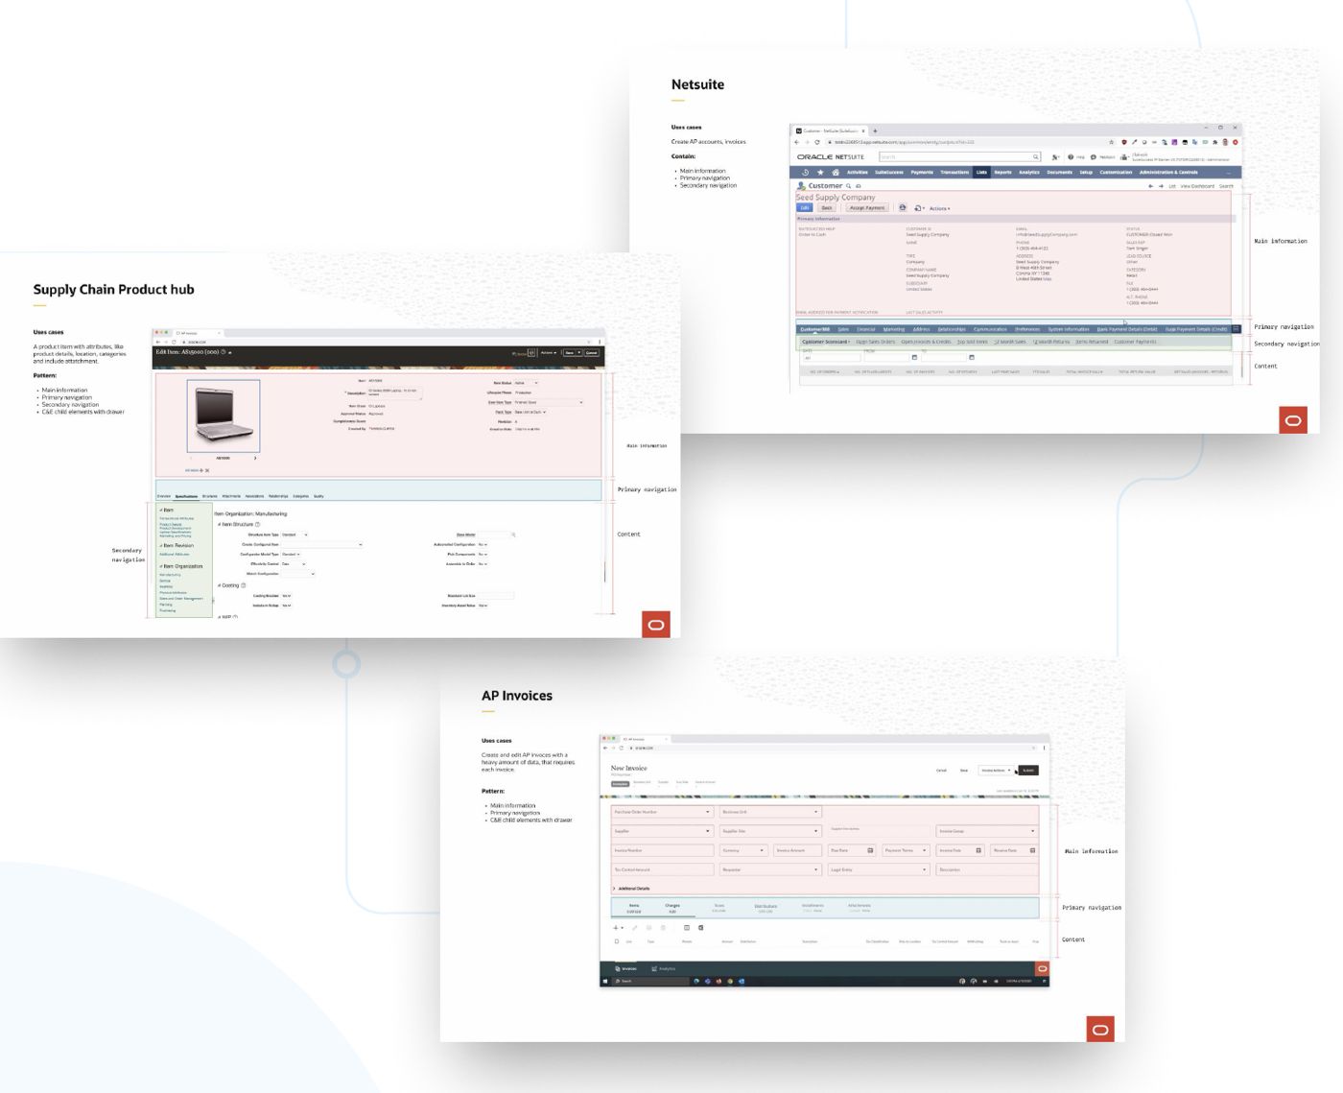Tick the select-all checkbox in invoice lines table
Image resolution: width=1343 pixels, height=1093 pixels.
pos(617,941)
